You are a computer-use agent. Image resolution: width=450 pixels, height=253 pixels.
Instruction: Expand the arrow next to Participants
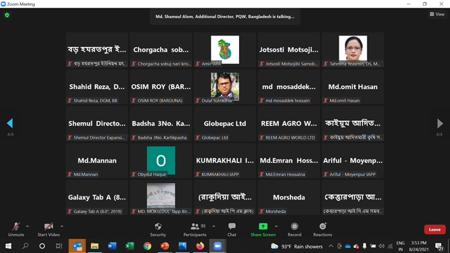(214, 226)
